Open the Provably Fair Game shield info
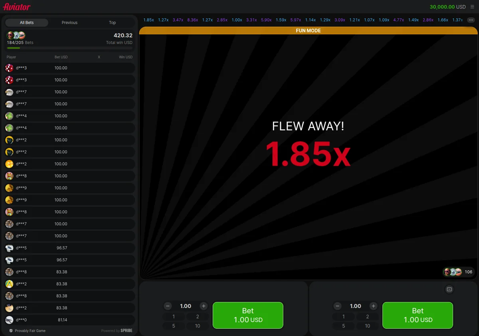Image resolution: width=479 pixels, height=336 pixels. tap(27, 331)
